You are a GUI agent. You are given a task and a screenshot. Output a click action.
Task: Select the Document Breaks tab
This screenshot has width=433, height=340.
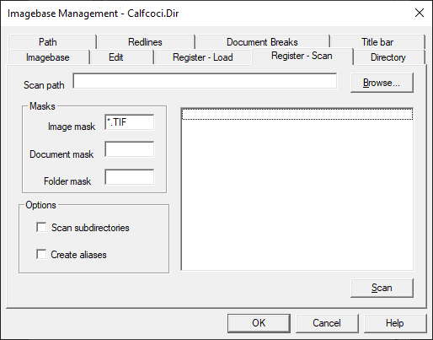point(263,42)
